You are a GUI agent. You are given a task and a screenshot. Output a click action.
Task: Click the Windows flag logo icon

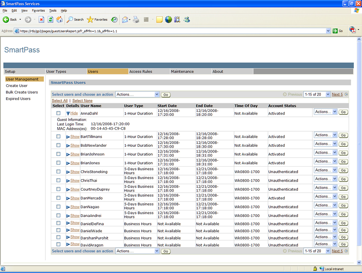click(x=357, y=10)
